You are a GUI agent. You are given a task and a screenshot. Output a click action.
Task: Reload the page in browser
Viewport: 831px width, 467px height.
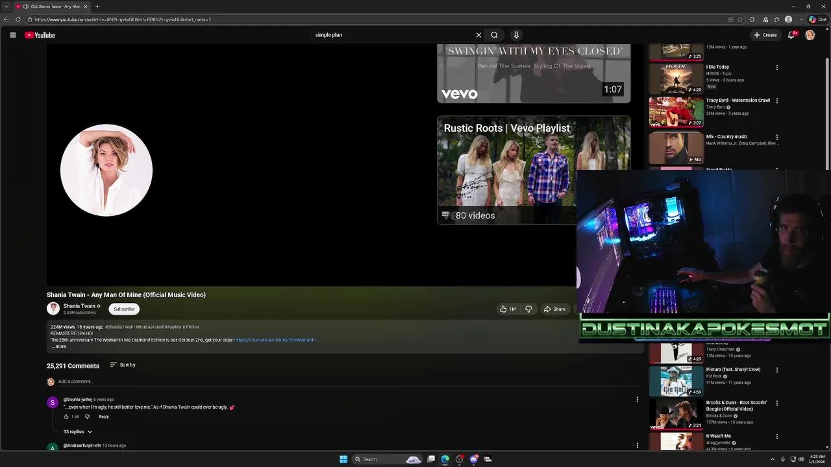coord(18,19)
